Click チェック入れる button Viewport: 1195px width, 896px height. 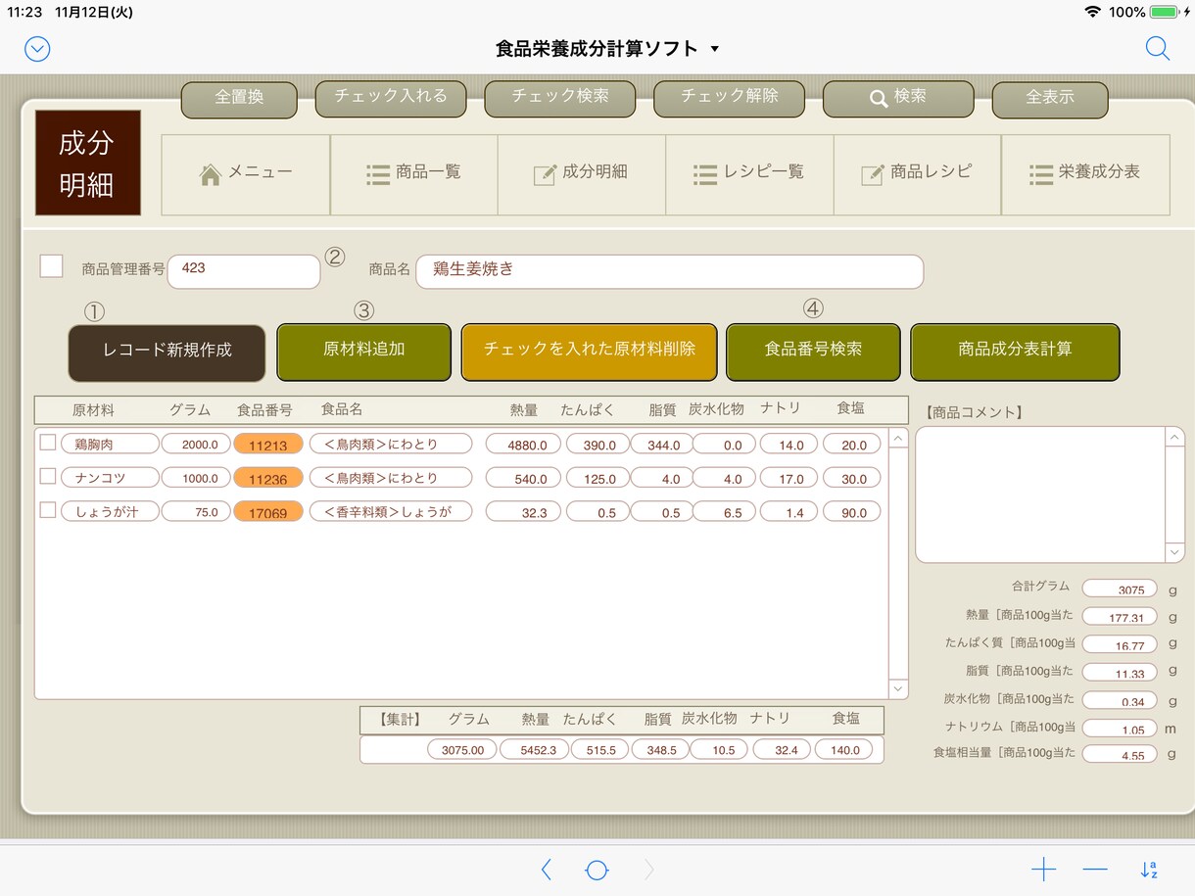pyautogui.click(x=391, y=98)
